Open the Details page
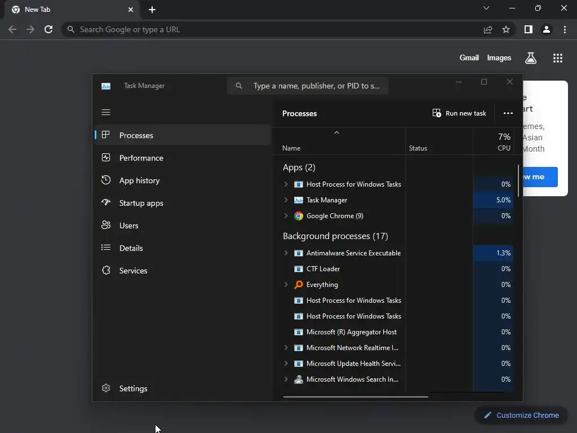 click(x=183, y=248)
